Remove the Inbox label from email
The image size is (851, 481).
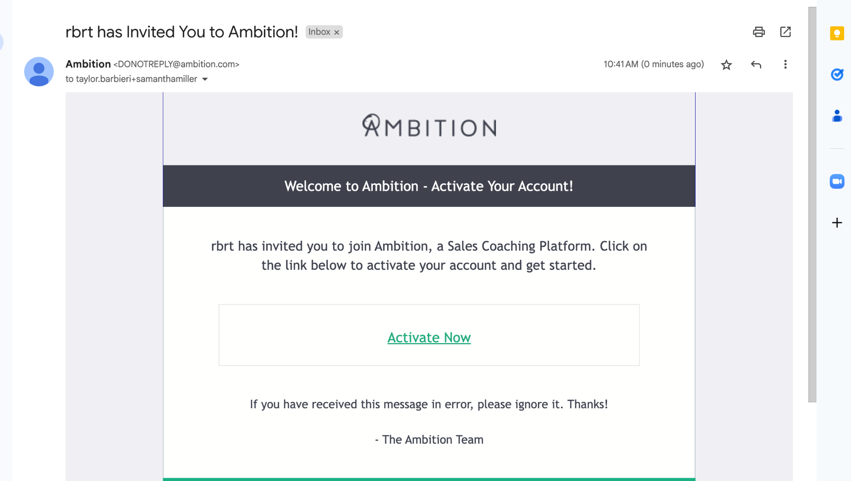[x=337, y=33]
